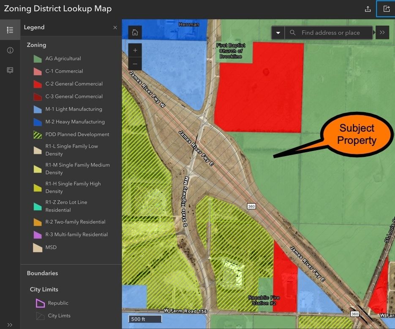Click the Republic Fire Station #2 label
The image size is (395, 329).
(264, 300)
